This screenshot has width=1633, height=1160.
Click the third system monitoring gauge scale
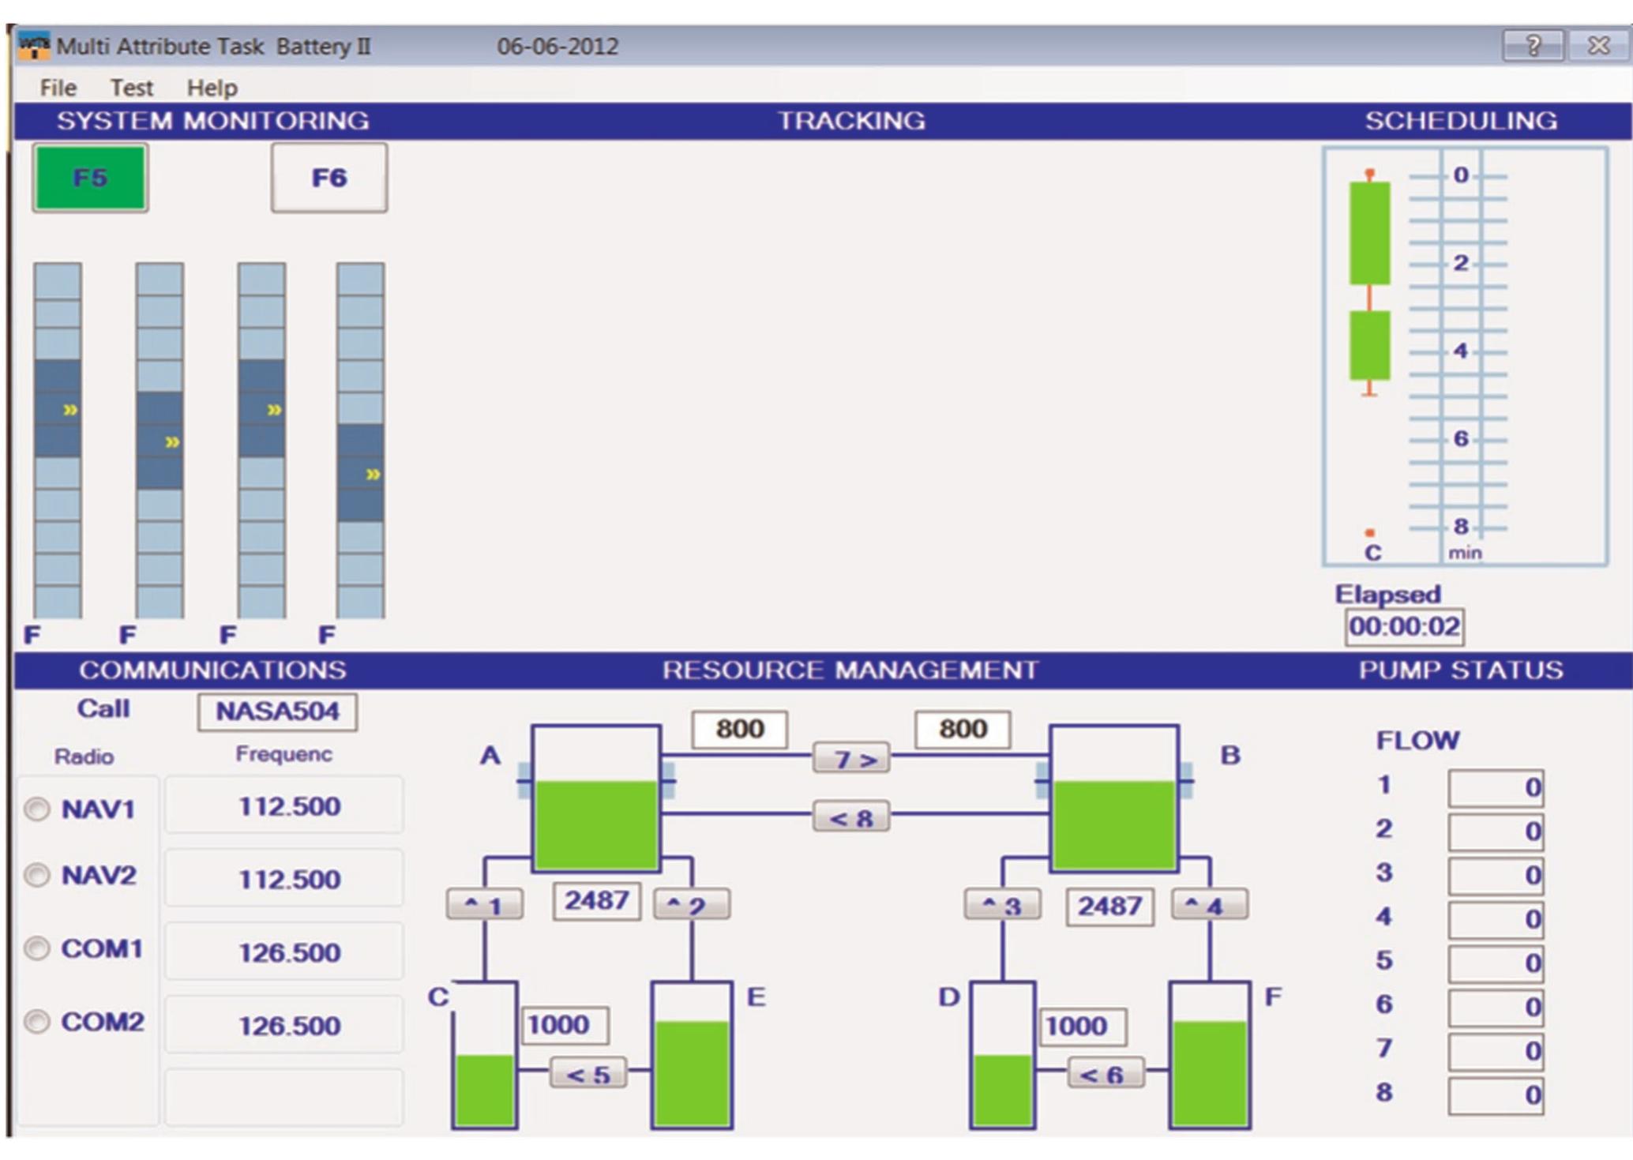click(261, 441)
